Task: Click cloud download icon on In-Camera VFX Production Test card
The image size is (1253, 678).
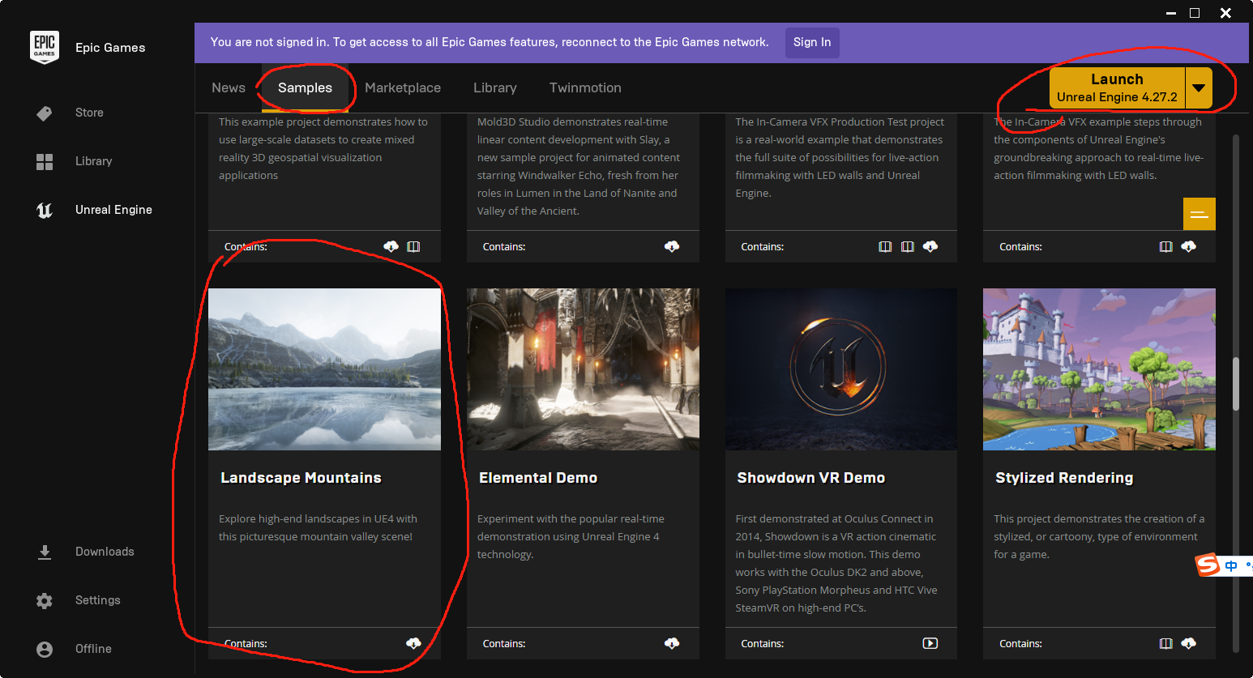Action: coord(930,246)
